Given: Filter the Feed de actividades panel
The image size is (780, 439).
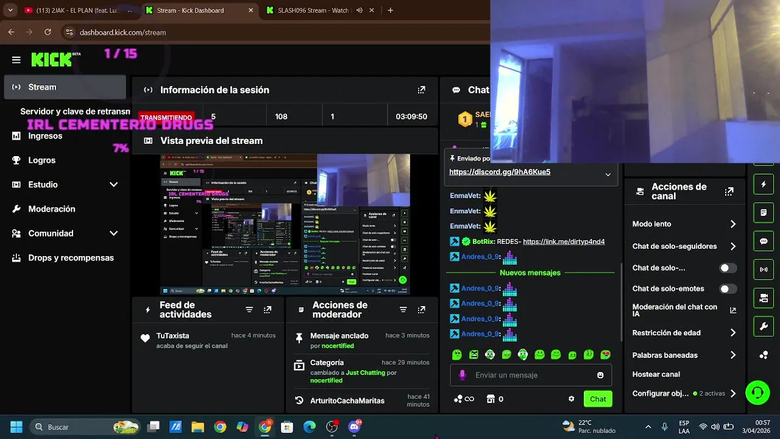Looking at the screenshot, I should pos(249,310).
